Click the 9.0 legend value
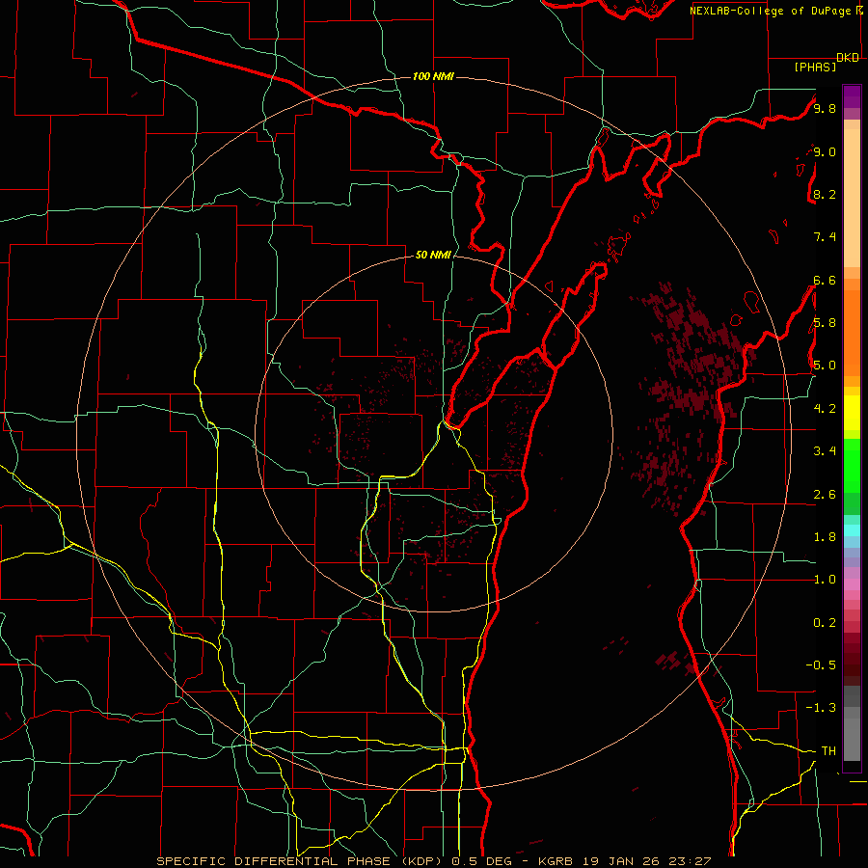The image size is (868, 868). point(825,151)
